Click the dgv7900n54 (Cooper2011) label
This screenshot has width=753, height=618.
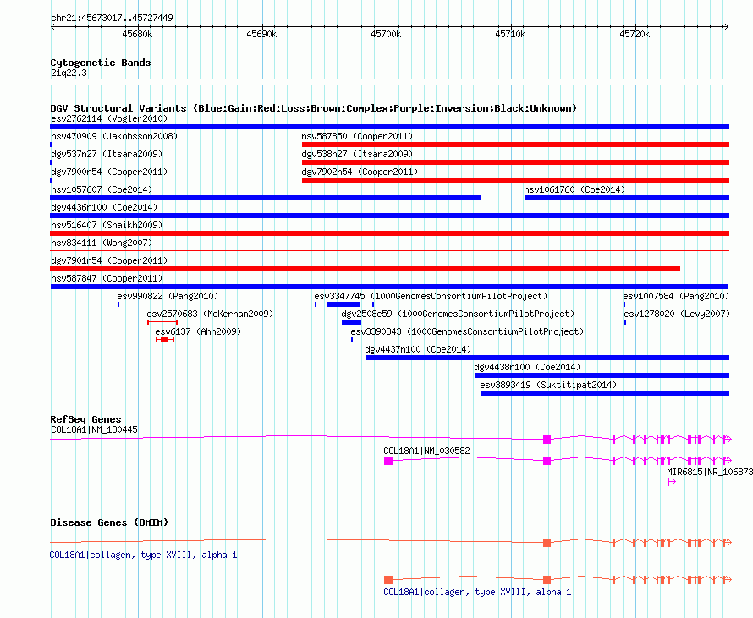tap(109, 172)
